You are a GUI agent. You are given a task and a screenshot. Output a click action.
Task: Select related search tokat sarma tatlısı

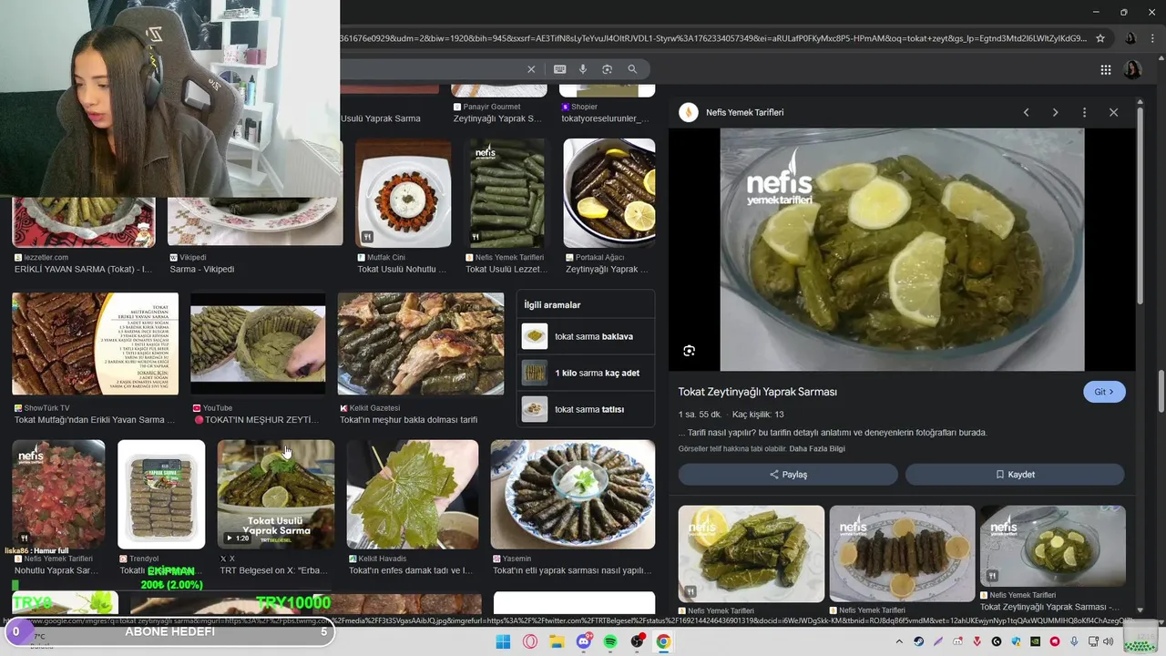point(587,409)
